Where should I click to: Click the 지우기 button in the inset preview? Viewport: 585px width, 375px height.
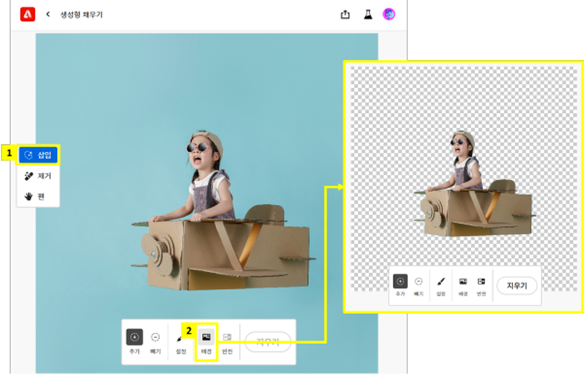point(517,286)
